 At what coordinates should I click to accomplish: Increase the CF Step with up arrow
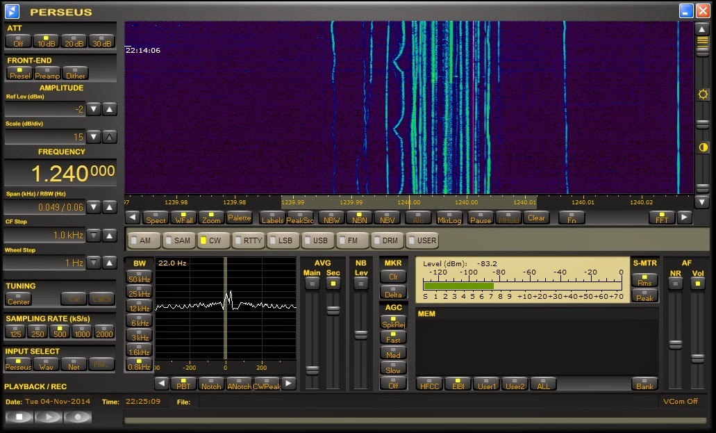pos(110,235)
